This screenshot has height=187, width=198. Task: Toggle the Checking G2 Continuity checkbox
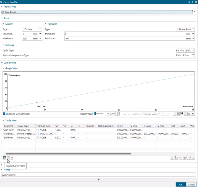(x=4, y=114)
